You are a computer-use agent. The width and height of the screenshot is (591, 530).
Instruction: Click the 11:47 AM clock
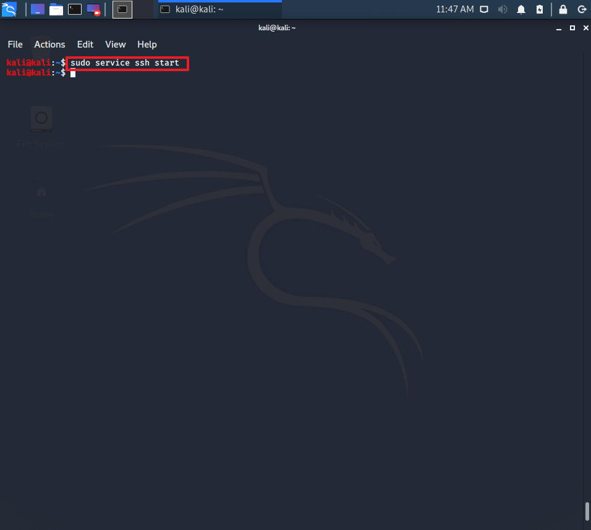[x=454, y=9]
